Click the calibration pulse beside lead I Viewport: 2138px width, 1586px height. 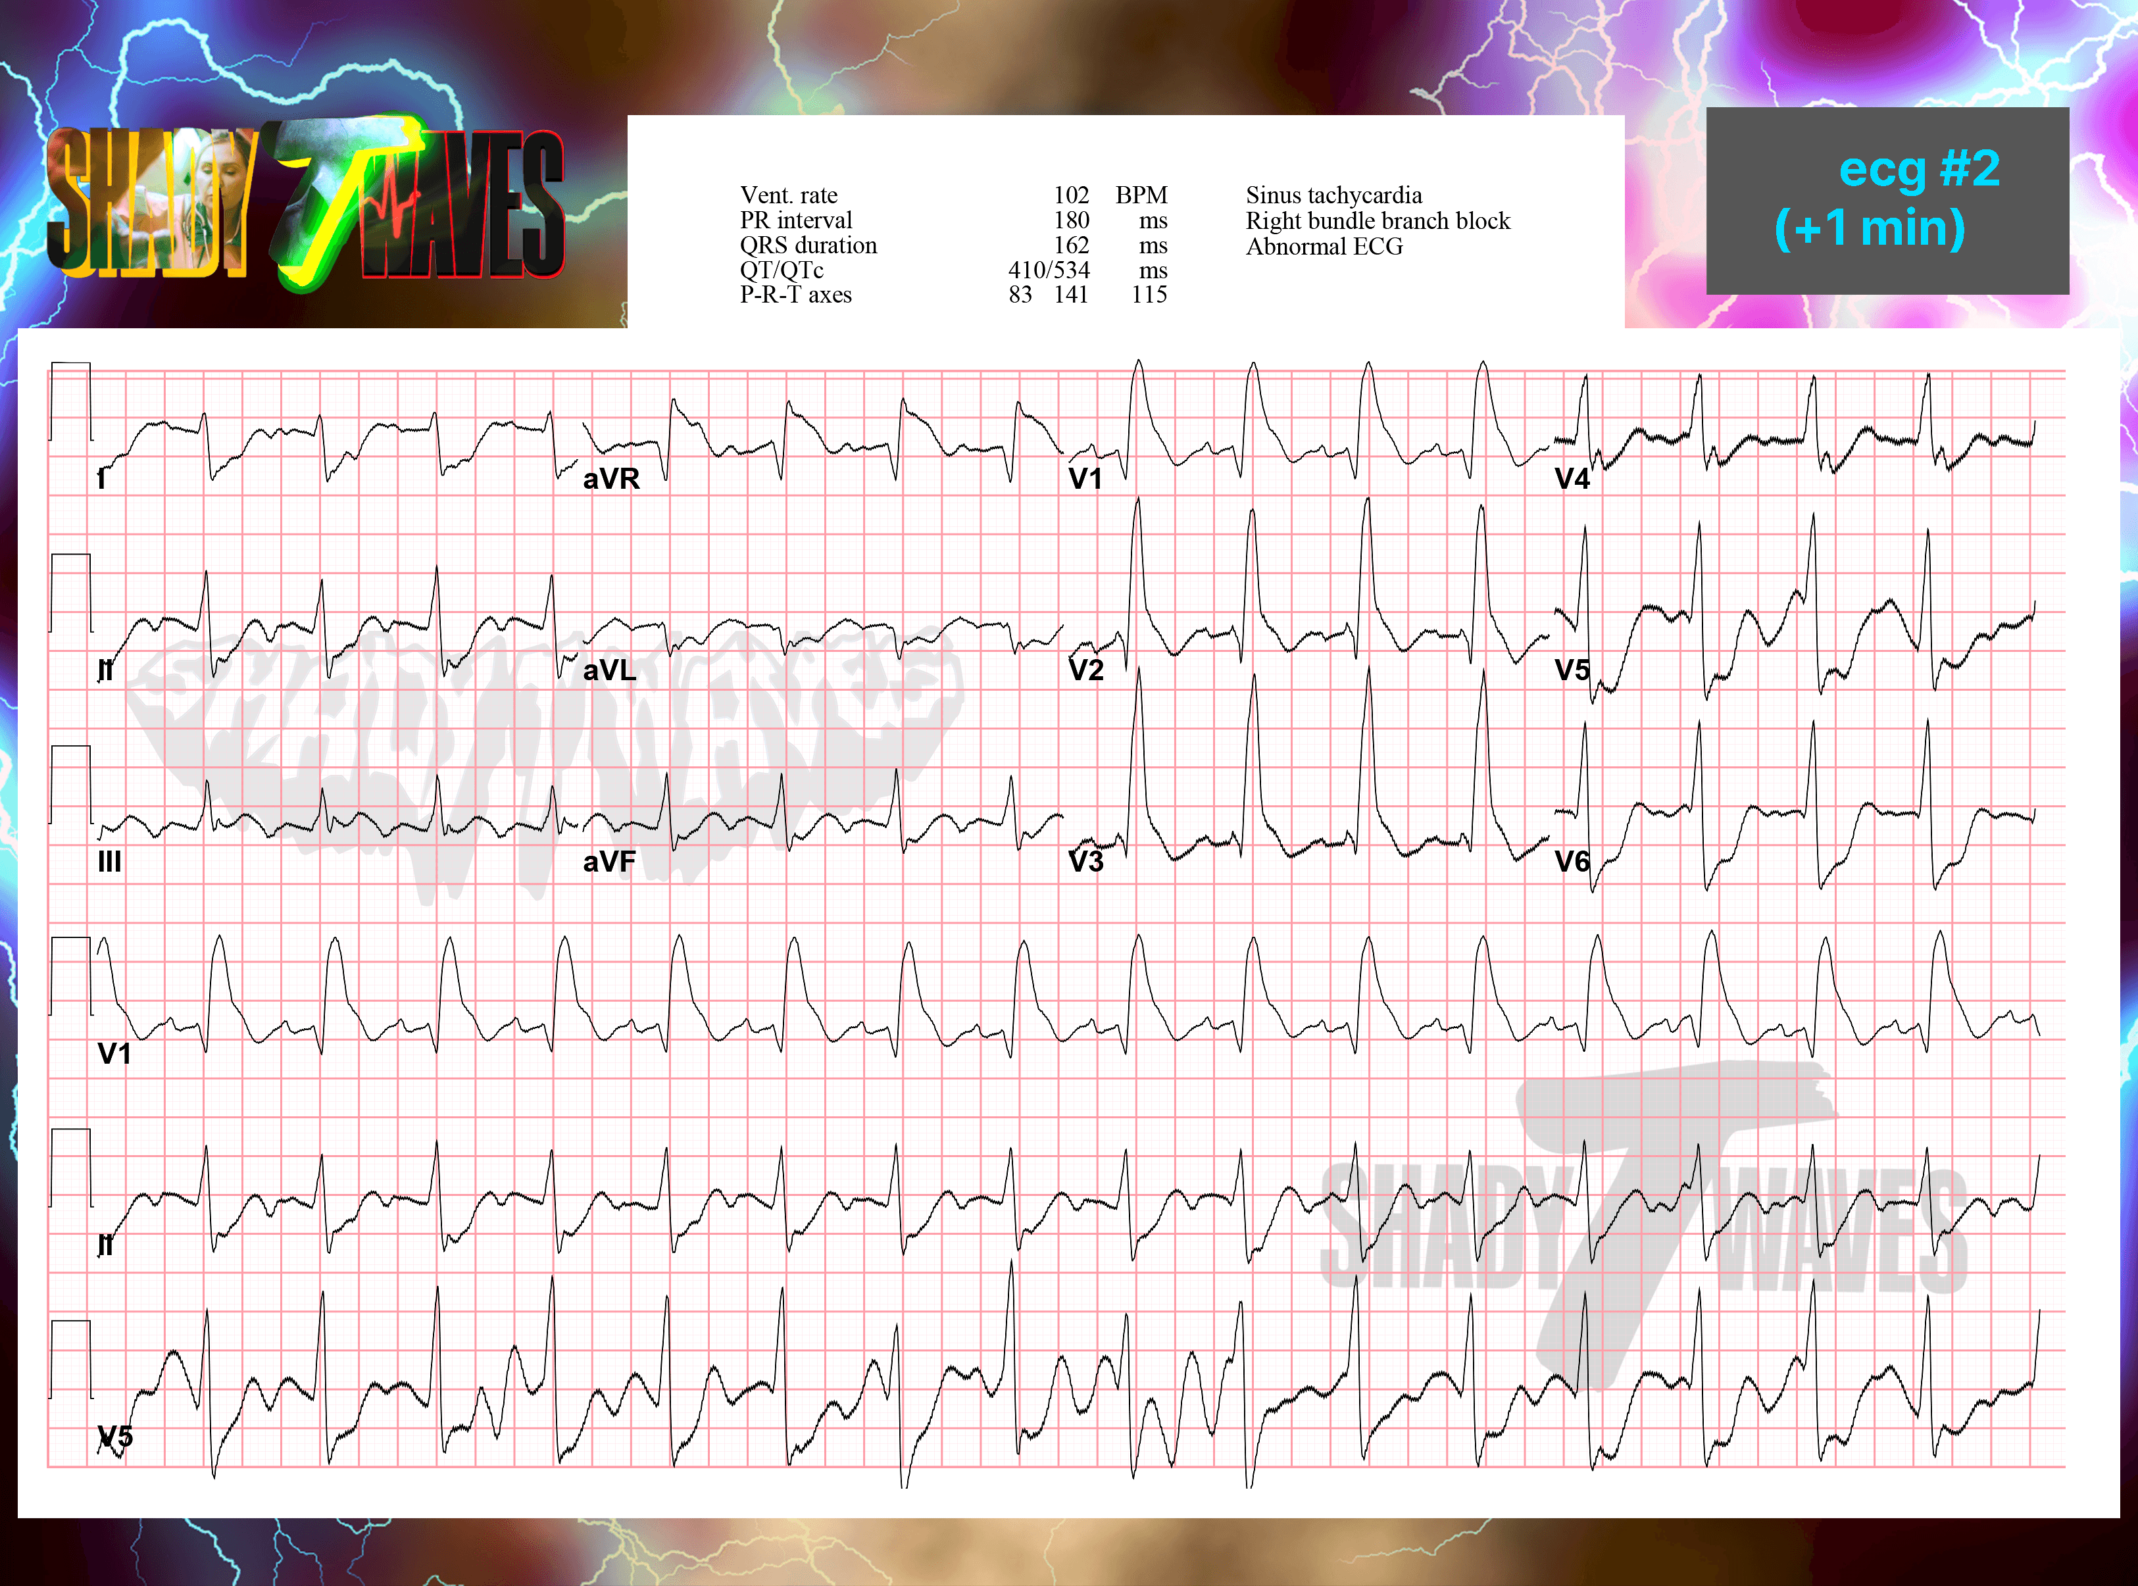(x=71, y=401)
